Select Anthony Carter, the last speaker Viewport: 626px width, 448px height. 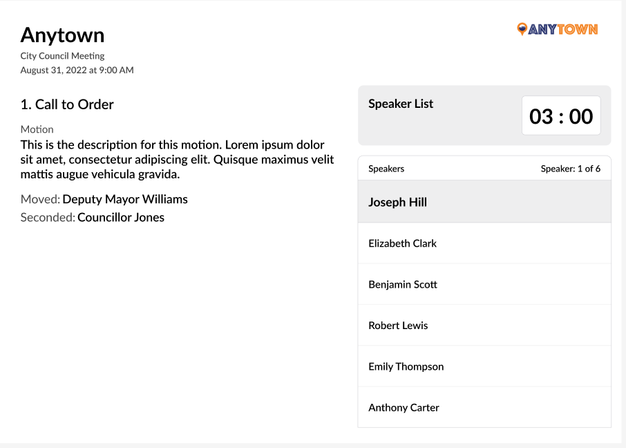pyautogui.click(x=404, y=407)
